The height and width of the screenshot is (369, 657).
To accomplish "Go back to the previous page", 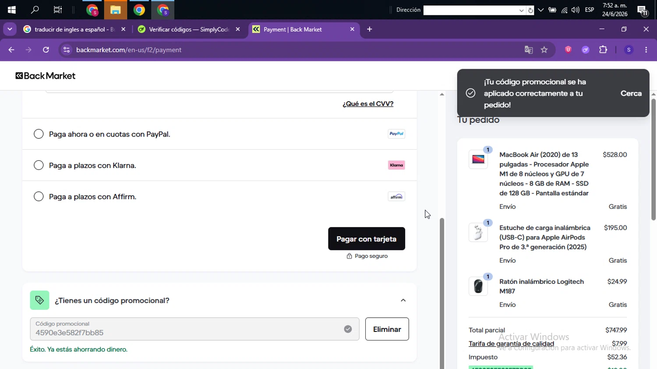I will tap(11, 50).
